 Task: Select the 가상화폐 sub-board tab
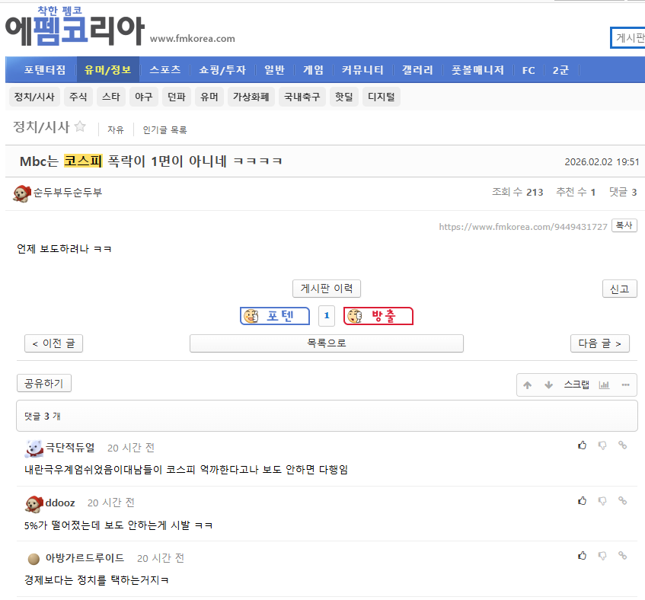coord(251,97)
